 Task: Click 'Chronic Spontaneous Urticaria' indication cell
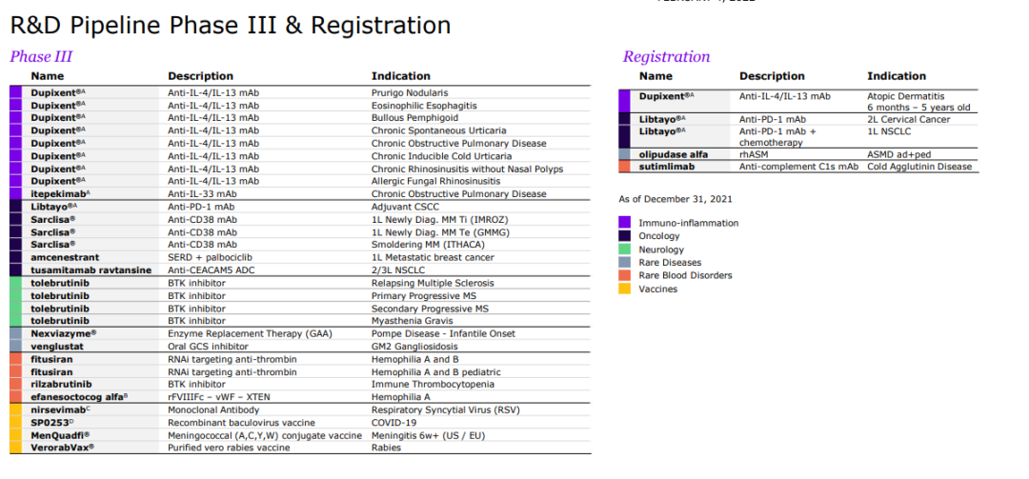(438, 130)
